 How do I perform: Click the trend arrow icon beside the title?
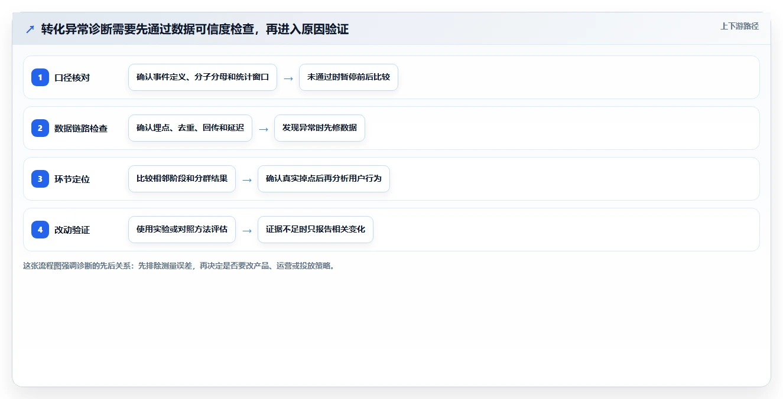(x=30, y=29)
